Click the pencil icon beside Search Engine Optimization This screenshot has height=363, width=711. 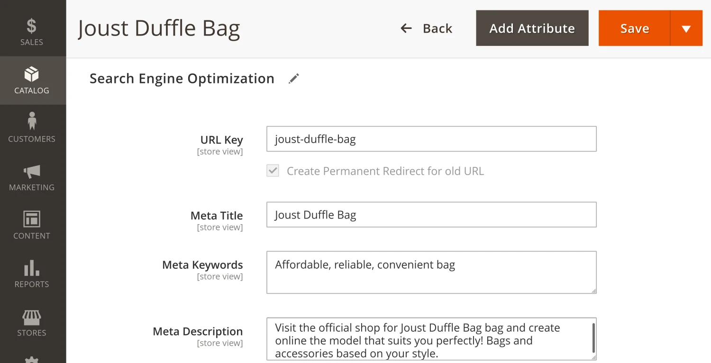point(294,79)
